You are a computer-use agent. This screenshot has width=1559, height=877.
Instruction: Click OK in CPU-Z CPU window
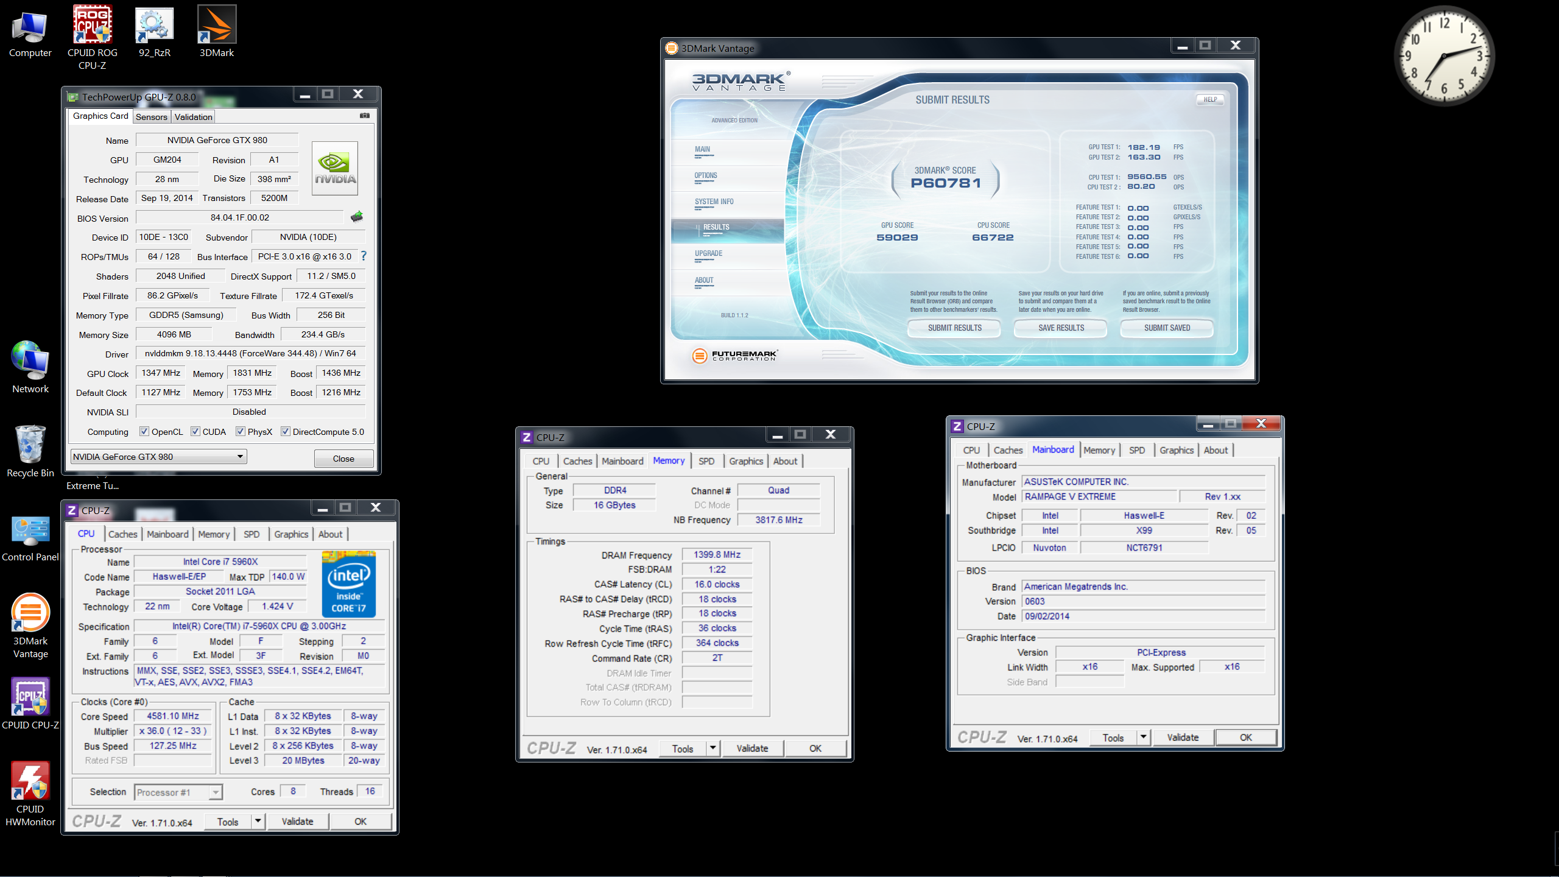coord(361,822)
